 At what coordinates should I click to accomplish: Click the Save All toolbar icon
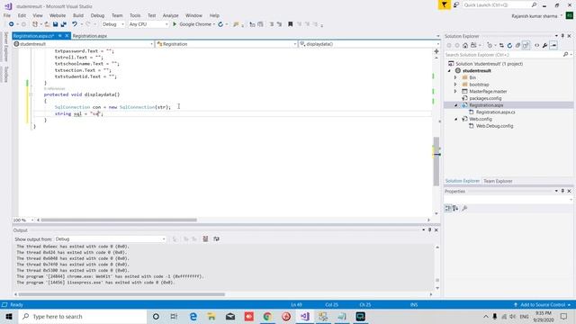coord(64,24)
